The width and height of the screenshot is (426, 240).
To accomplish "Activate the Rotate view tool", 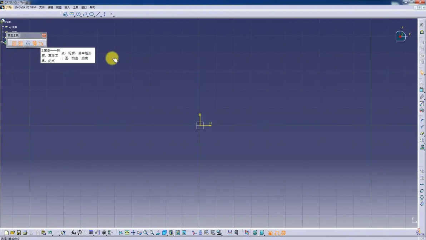I will click(x=139, y=232).
